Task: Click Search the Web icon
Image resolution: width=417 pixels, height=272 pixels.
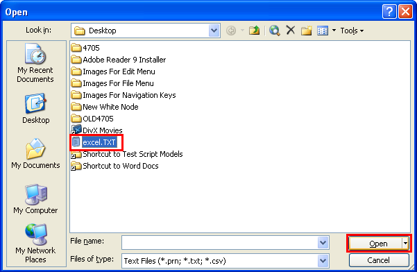Action: click(x=275, y=31)
